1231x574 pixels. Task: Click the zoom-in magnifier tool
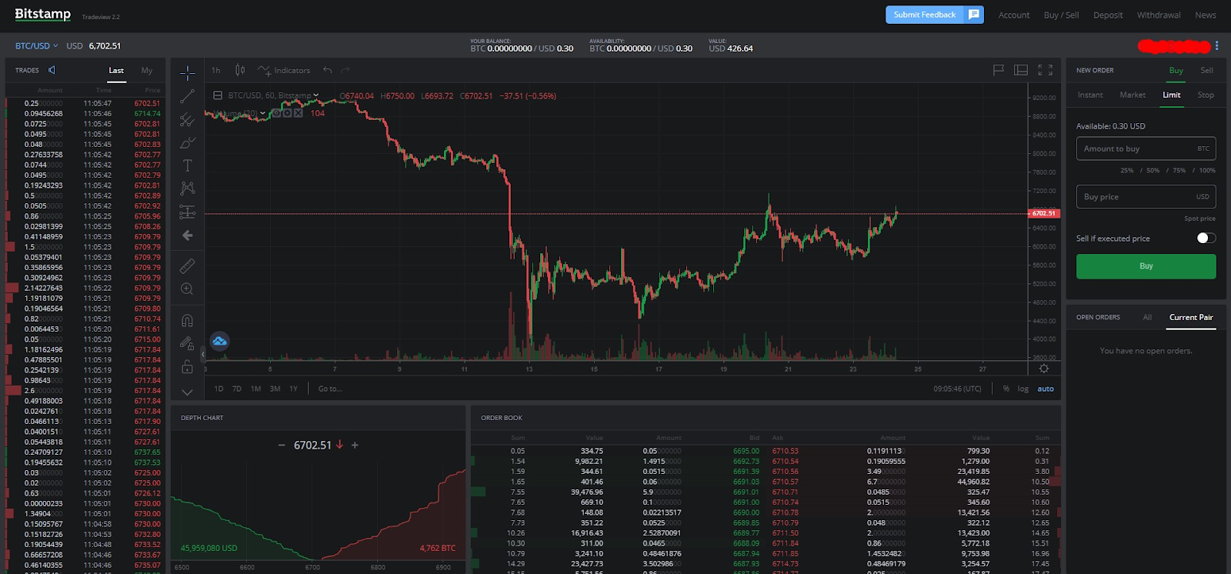187,289
